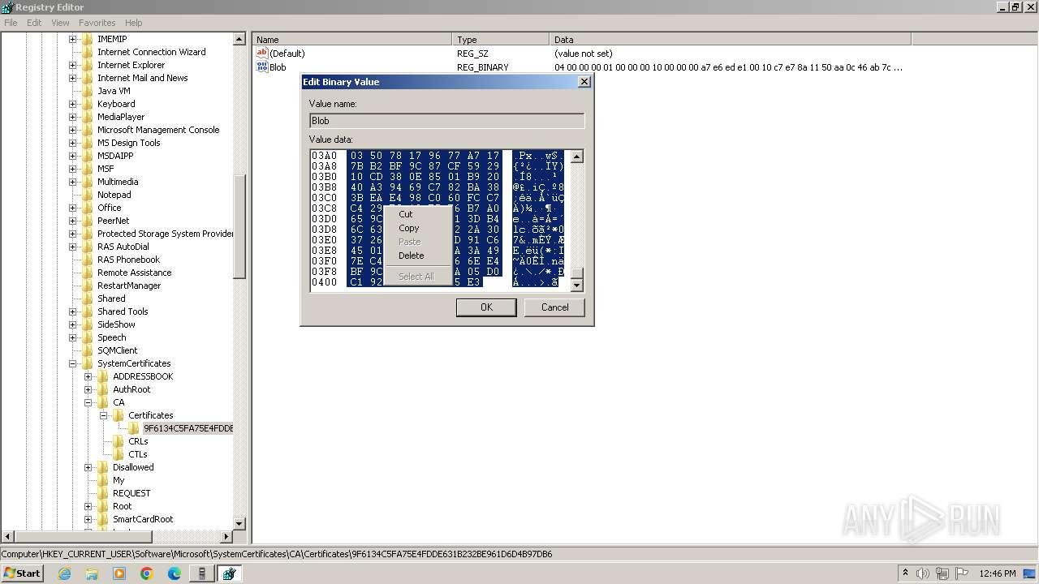
Task: Open Windows Media Player from taskbar
Action: click(x=119, y=573)
